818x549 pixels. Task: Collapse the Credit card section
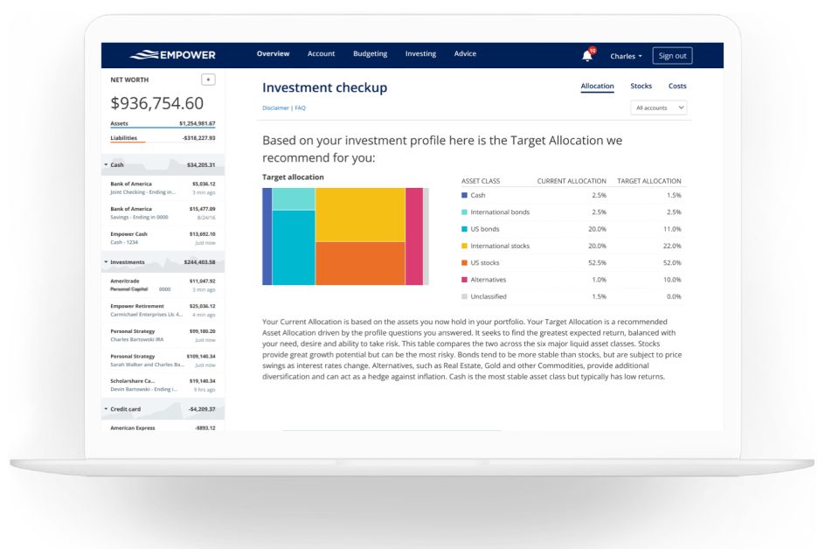(107, 410)
